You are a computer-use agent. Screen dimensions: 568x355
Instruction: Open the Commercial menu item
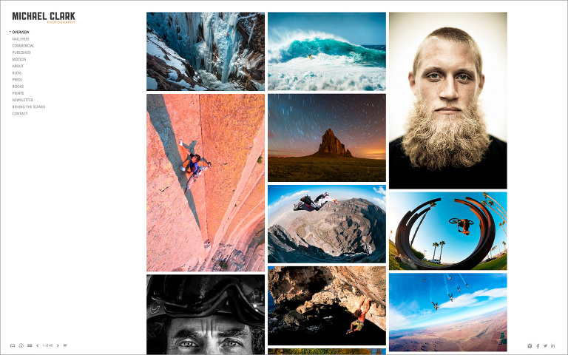coord(23,46)
